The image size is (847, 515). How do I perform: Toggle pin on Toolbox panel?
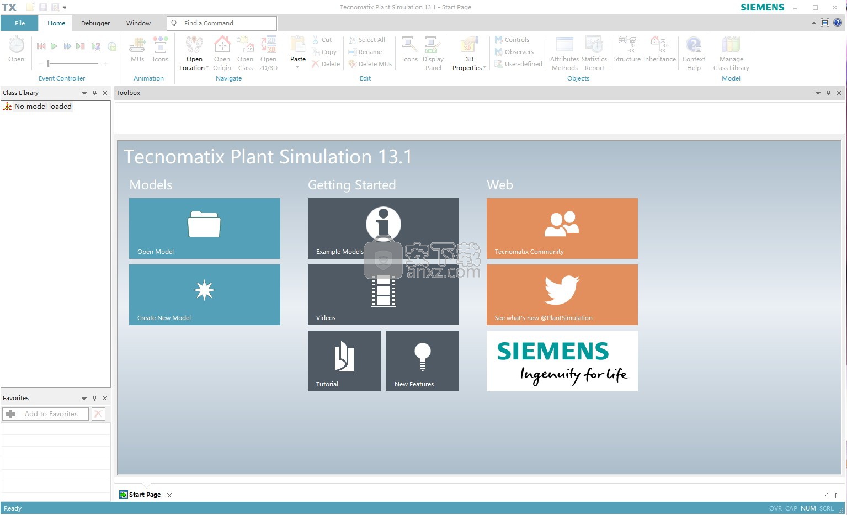tap(828, 93)
